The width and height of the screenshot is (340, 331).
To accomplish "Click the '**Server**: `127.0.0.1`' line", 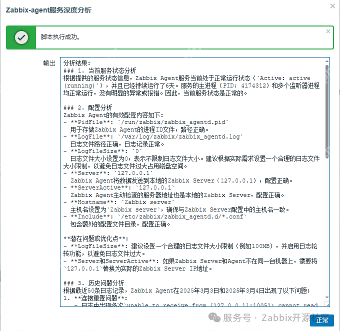I will tap(108, 173).
